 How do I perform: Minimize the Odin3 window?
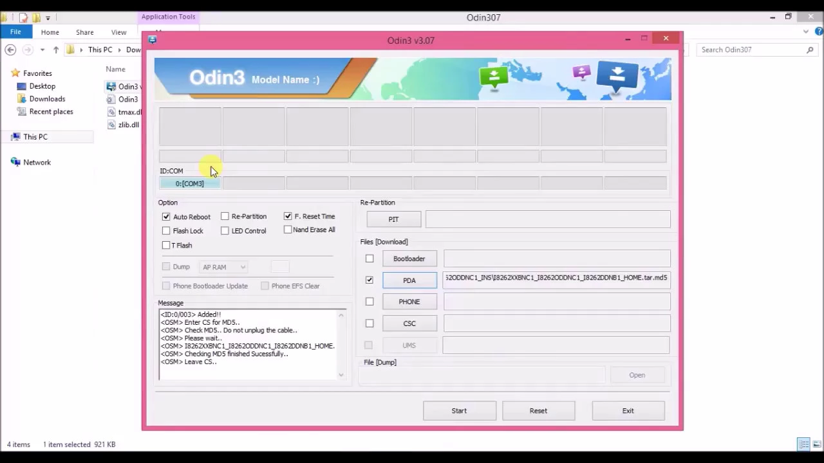click(x=628, y=39)
